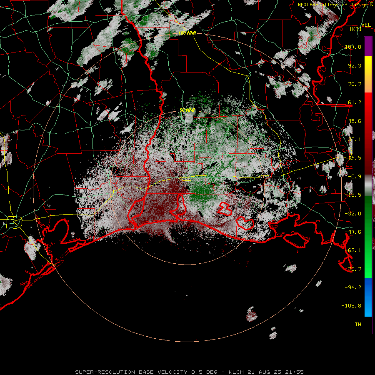Click the -32.0 value on the velocity scale
375x375 pixels.
[x=353, y=213]
